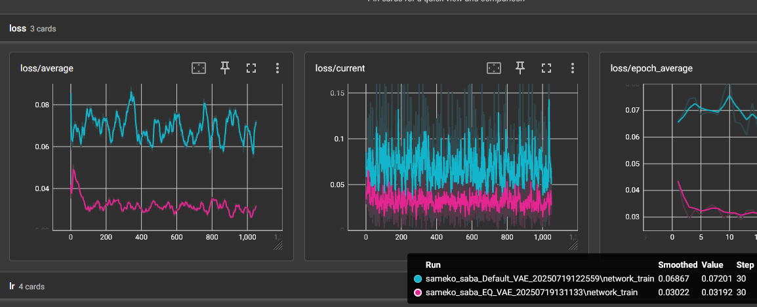This screenshot has width=757, height=307.
Task: Click the 4 cards count label
Action: coord(32,287)
